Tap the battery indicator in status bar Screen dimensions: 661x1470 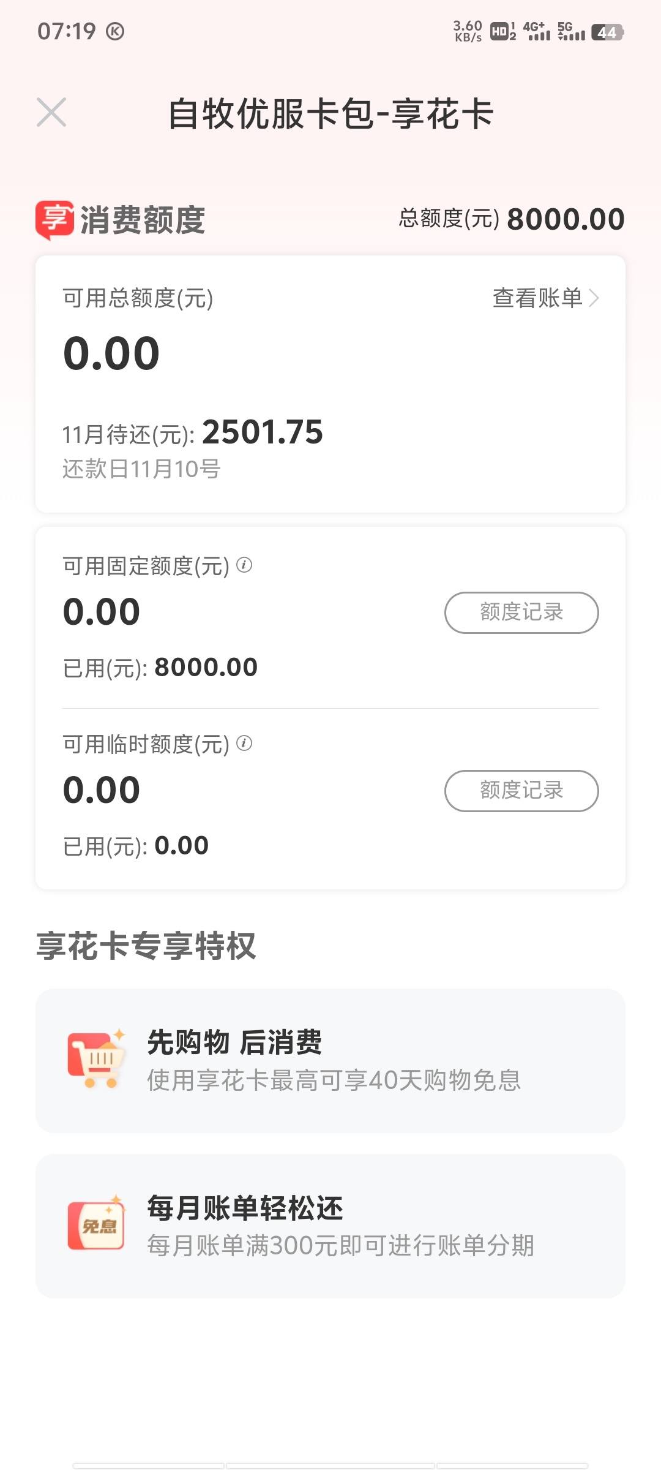[607, 32]
